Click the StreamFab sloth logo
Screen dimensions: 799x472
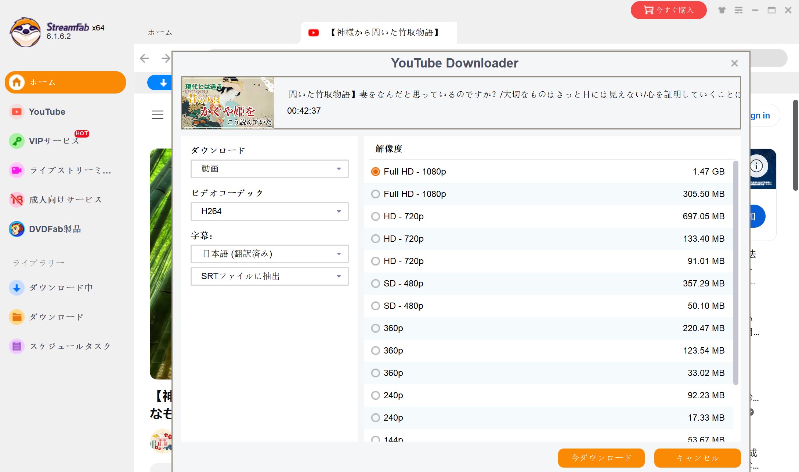click(x=25, y=32)
